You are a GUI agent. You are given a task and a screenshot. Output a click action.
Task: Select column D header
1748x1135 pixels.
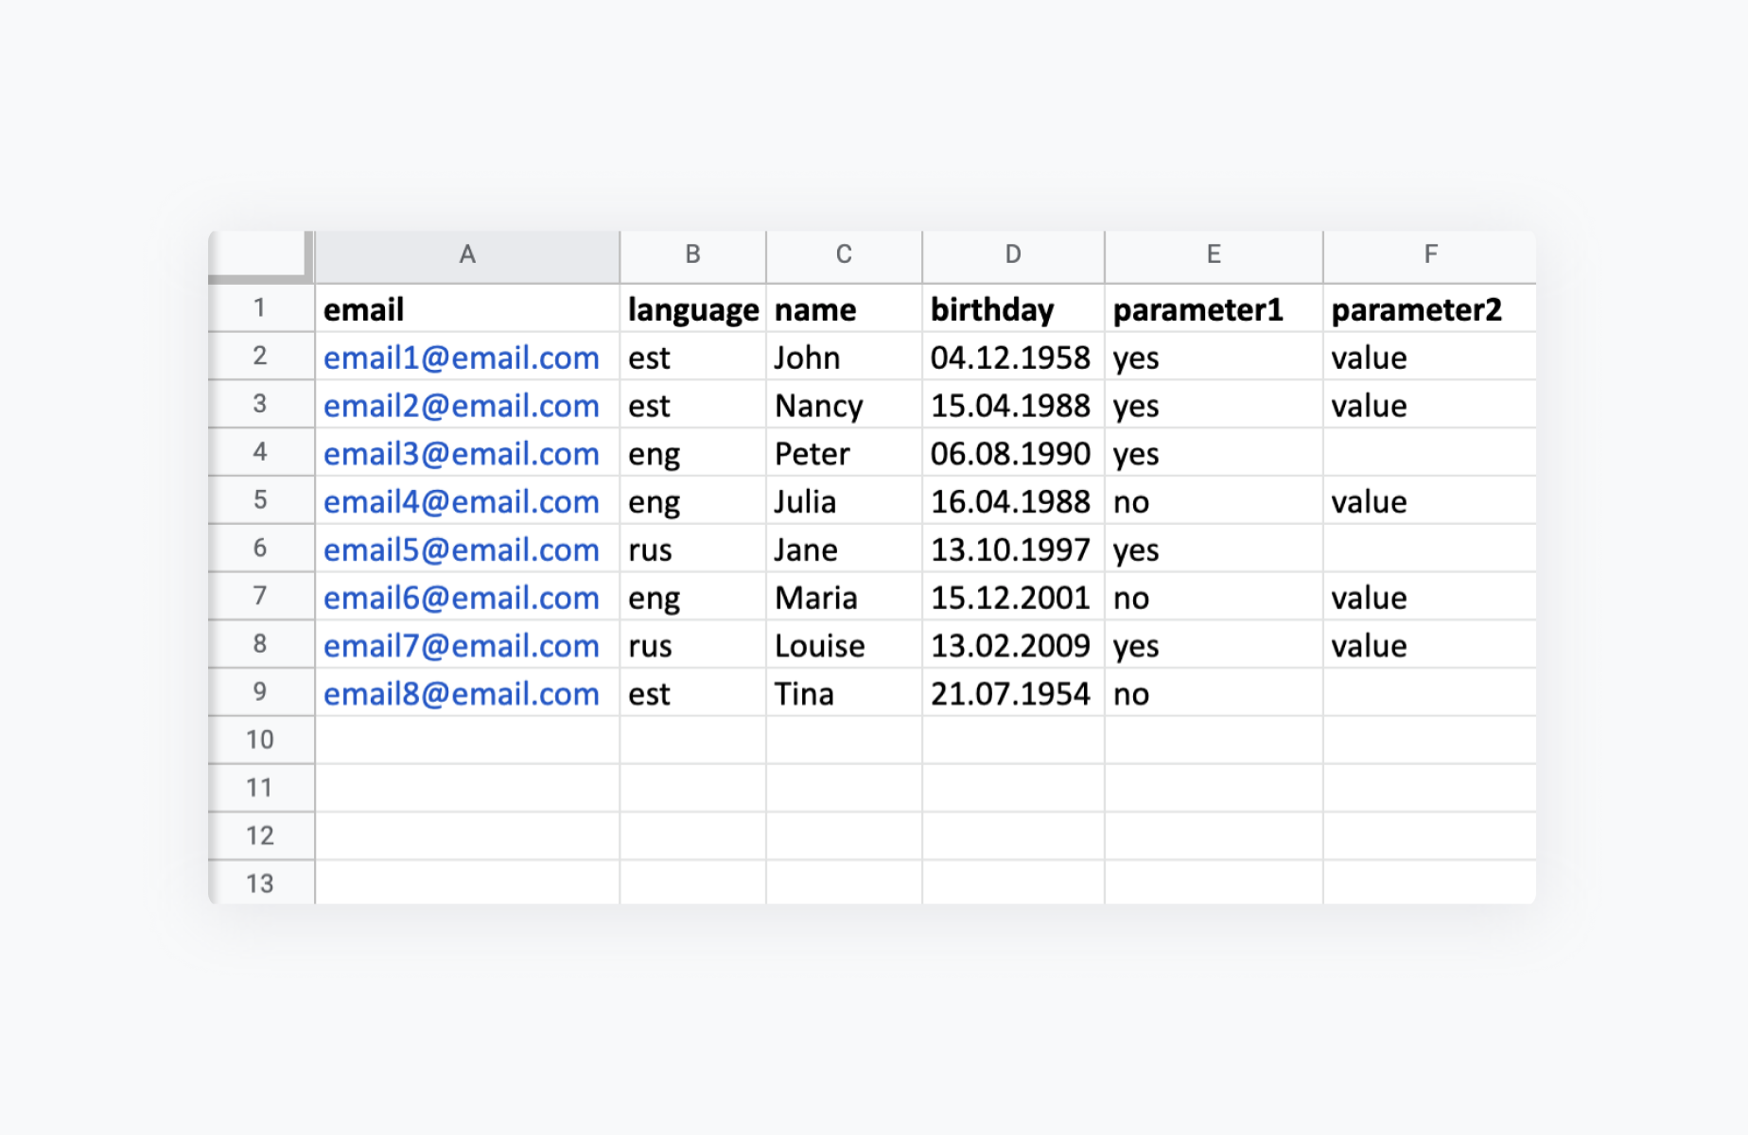tap(1013, 255)
